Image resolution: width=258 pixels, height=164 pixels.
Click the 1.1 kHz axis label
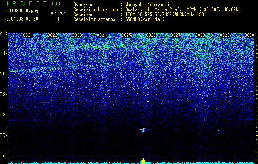point(3,53)
